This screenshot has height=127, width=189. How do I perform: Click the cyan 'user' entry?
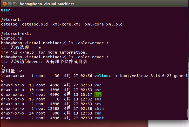(x=5, y=10)
